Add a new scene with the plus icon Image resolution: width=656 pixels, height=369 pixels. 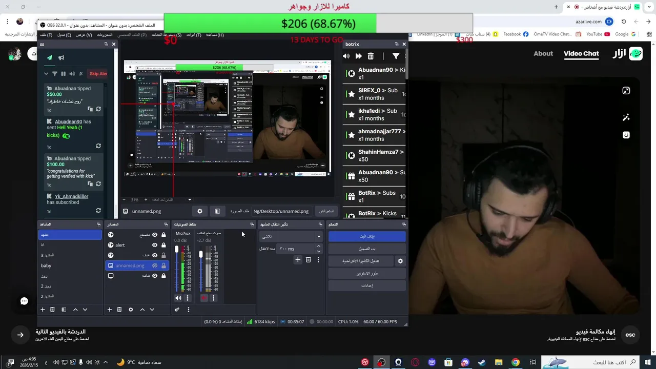click(43, 310)
